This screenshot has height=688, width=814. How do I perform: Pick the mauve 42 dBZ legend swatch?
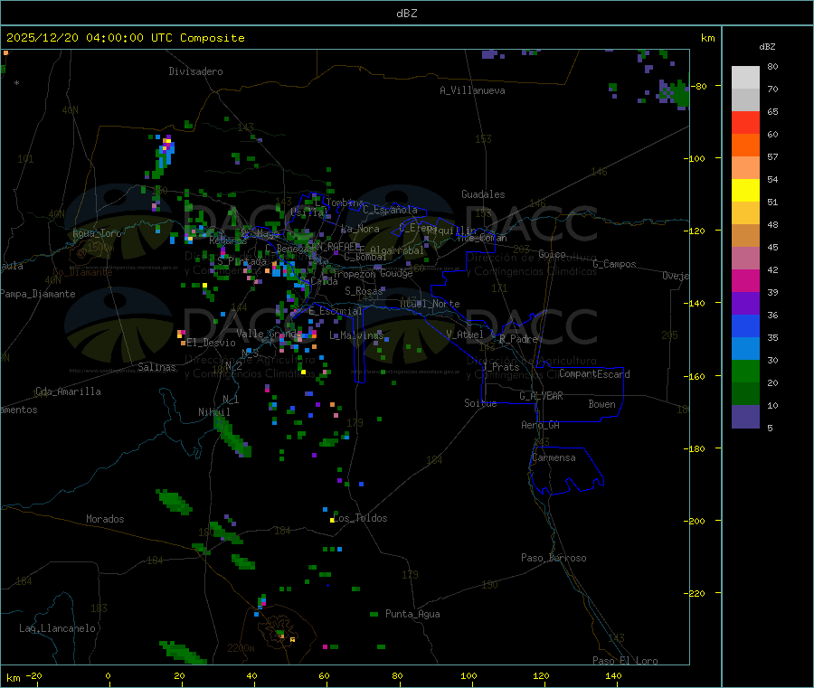tap(745, 259)
